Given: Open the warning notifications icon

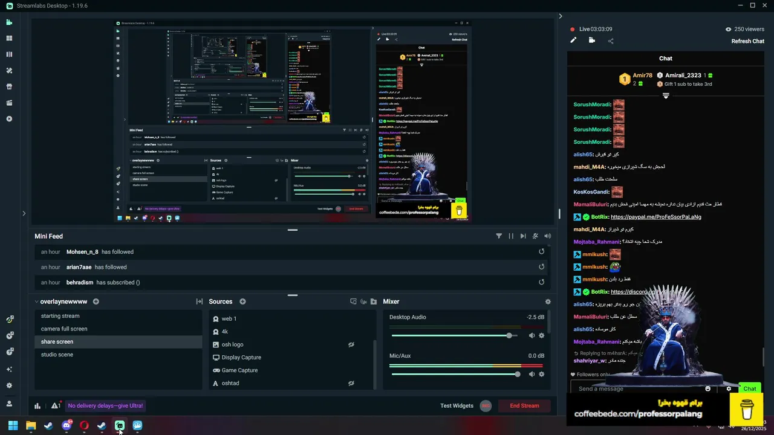Looking at the screenshot, I should [55, 406].
